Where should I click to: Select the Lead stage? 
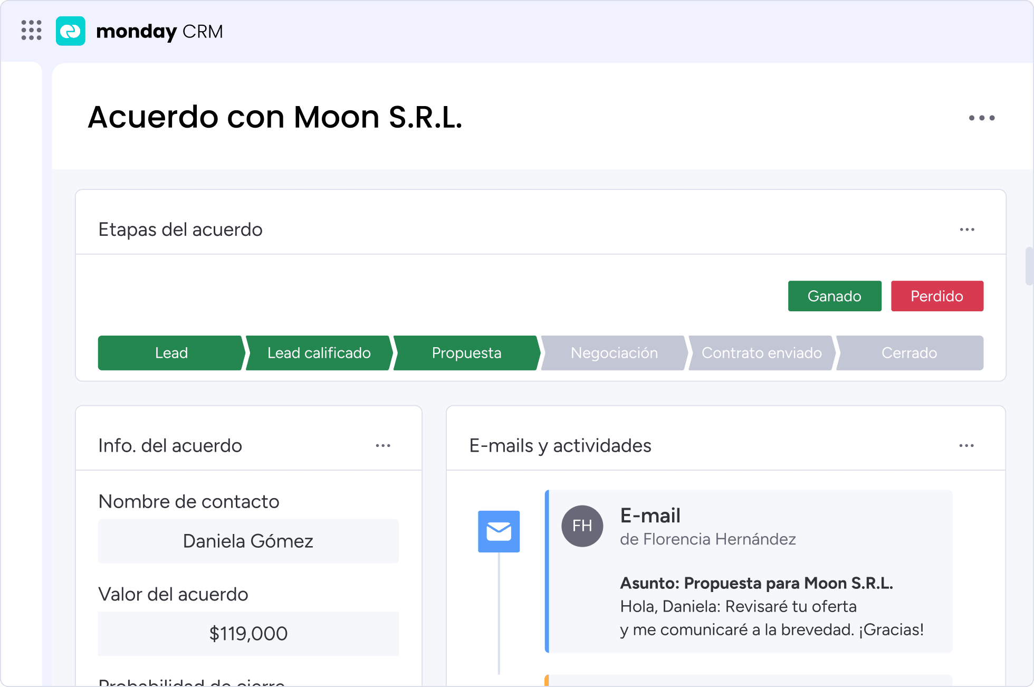(x=171, y=353)
